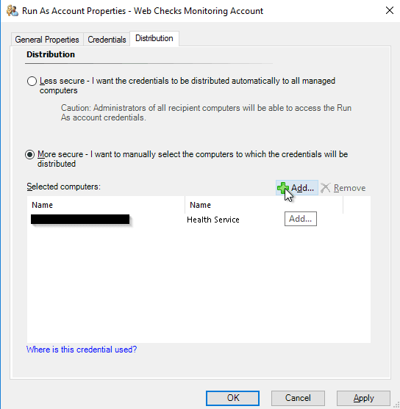
Task: Click the Add... tooltip box in the list
Action: [301, 219]
